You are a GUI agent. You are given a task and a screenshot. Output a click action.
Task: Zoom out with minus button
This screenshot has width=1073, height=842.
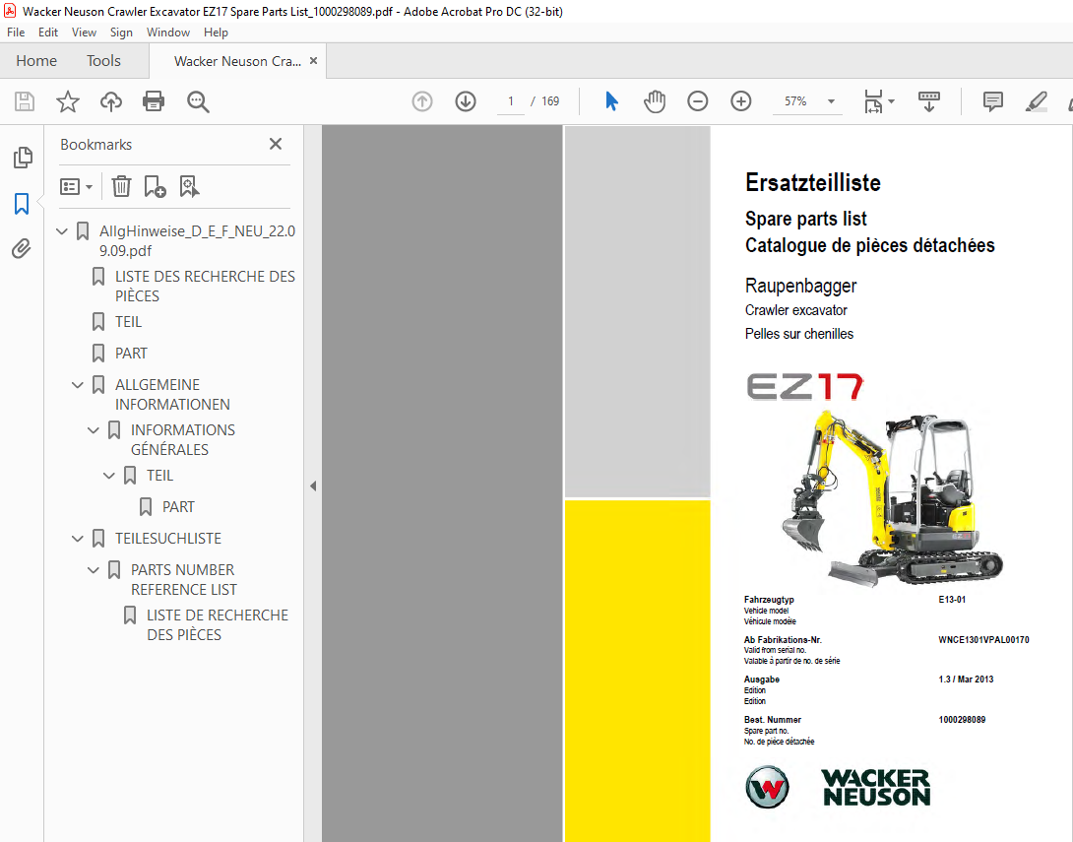697,101
